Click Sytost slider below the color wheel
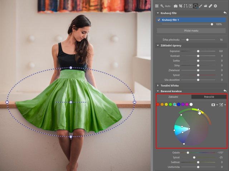 coord(194,157)
